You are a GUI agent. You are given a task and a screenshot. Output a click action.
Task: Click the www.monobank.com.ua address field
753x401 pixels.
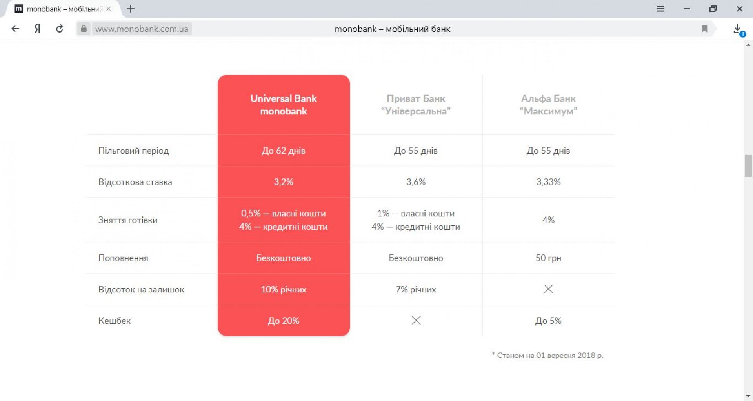click(x=142, y=29)
